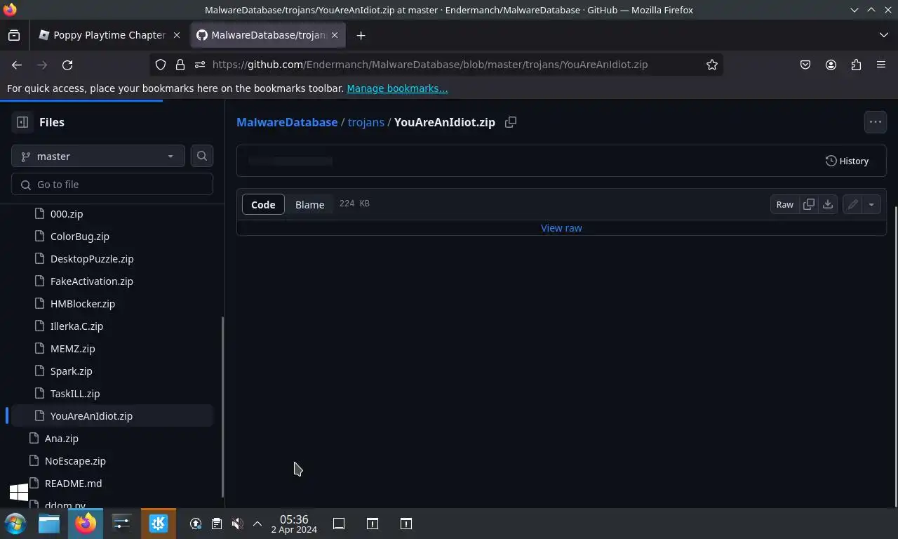Open Firefox account icon
Screen dimensions: 898x539
tap(831, 65)
